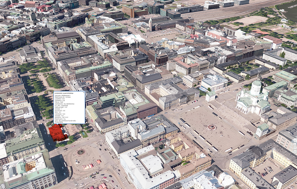The image size is (297, 189).
Task: Click the 'RATU' row in popup
Action: pos(58,112)
